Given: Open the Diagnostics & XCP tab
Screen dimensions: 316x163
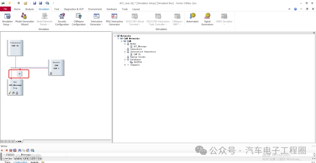Looking at the screenshot, I should (x=74, y=9).
